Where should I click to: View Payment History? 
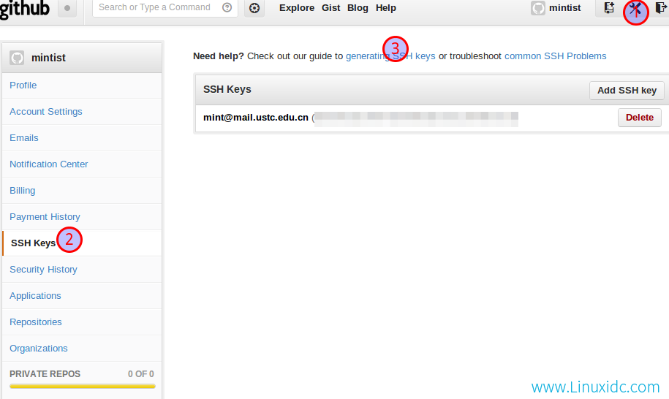click(82, 217)
